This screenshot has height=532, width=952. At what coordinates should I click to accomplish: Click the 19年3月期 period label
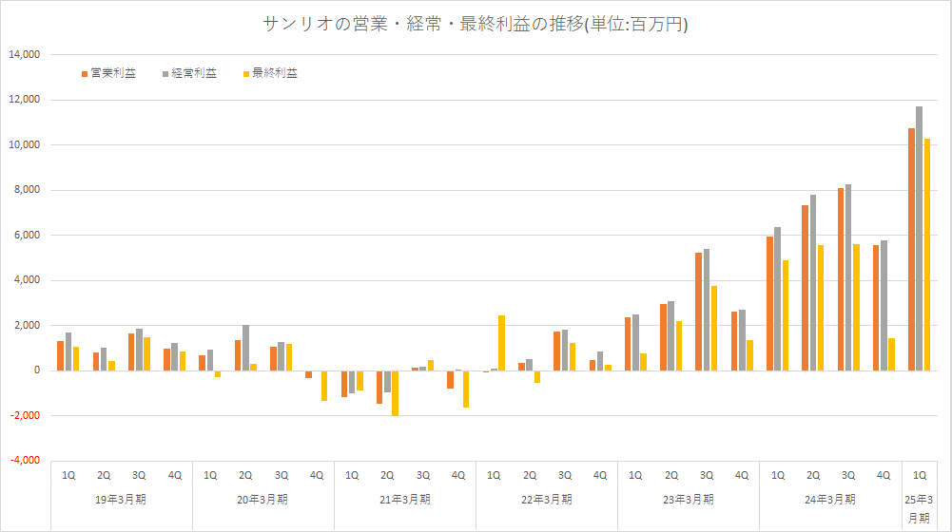pyautogui.click(x=121, y=500)
